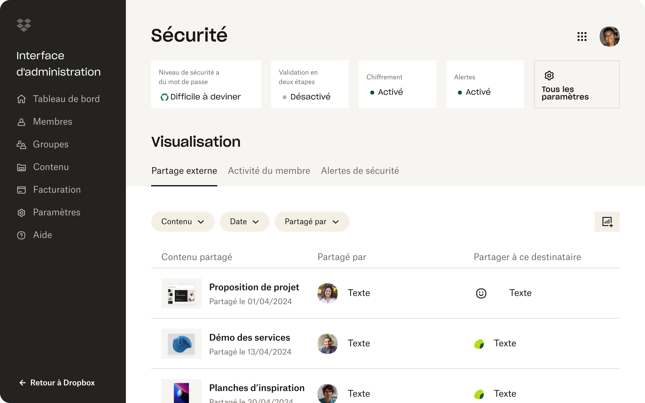645x403 pixels.
Task: Open Tous les paramètres card
Action: 577,84
